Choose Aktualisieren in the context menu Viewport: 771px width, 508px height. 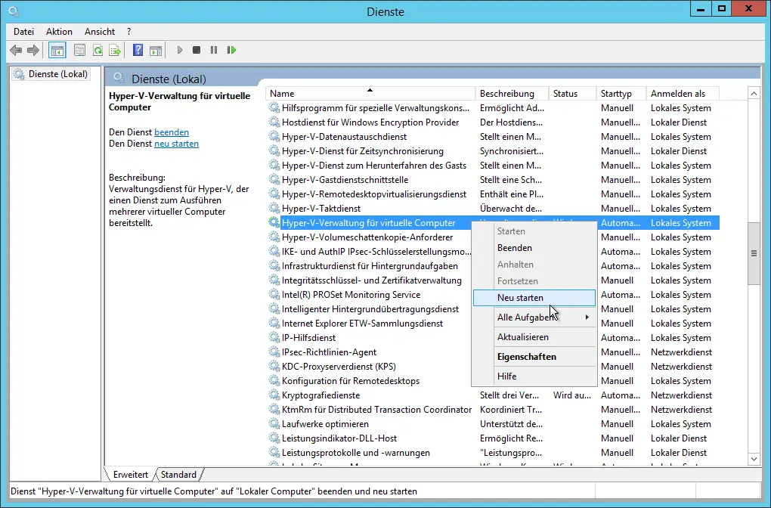point(534,337)
